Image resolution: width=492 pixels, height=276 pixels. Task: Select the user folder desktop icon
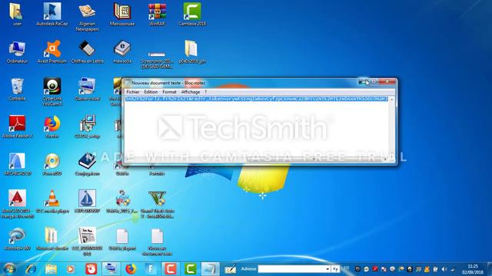click(17, 15)
